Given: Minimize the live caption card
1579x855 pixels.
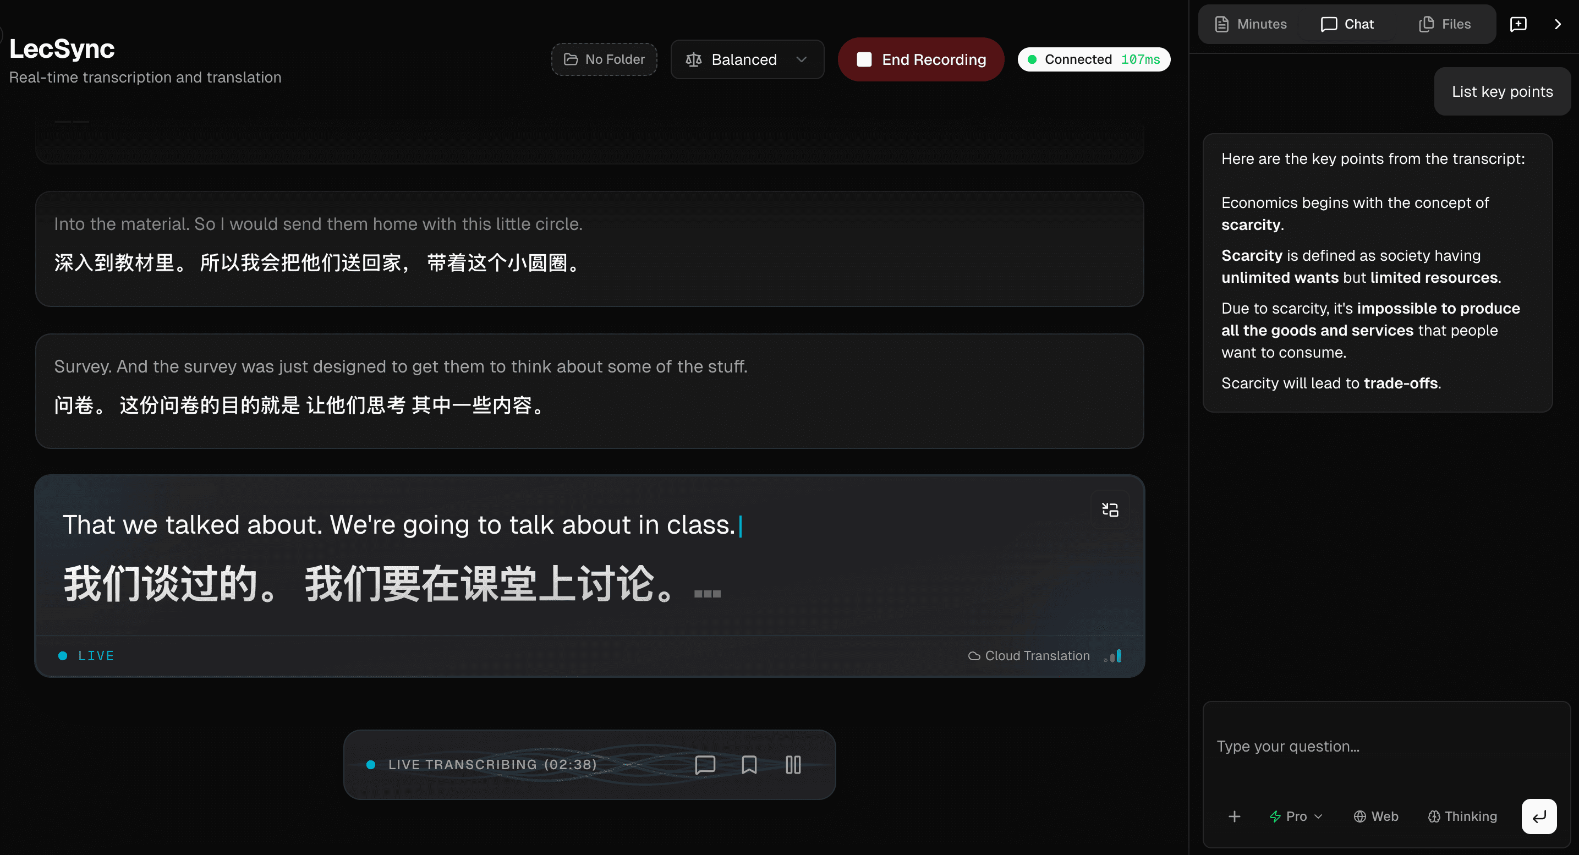Looking at the screenshot, I should pyautogui.click(x=1110, y=509).
